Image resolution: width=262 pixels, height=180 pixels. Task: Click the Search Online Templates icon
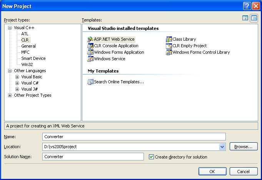pos(90,82)
